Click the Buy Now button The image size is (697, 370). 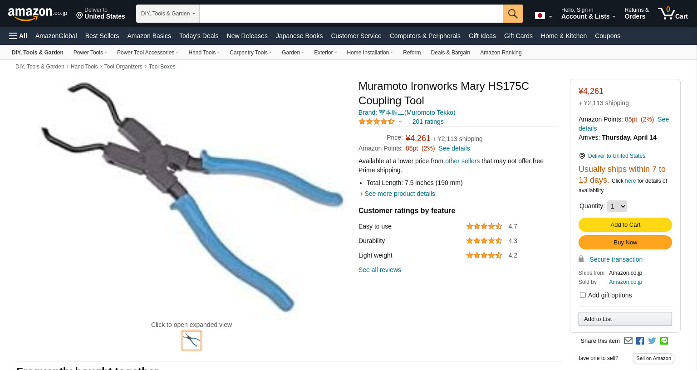click(625, 243)
